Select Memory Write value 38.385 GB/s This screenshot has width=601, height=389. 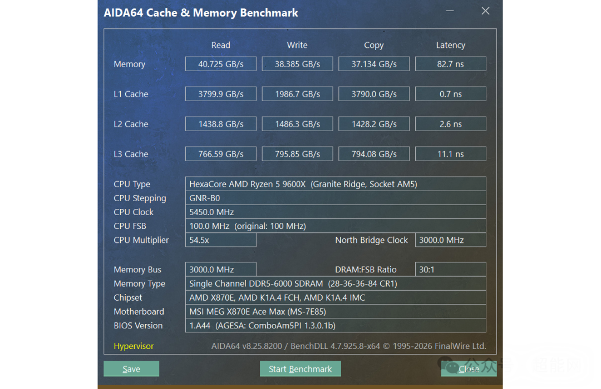(297, 64)
